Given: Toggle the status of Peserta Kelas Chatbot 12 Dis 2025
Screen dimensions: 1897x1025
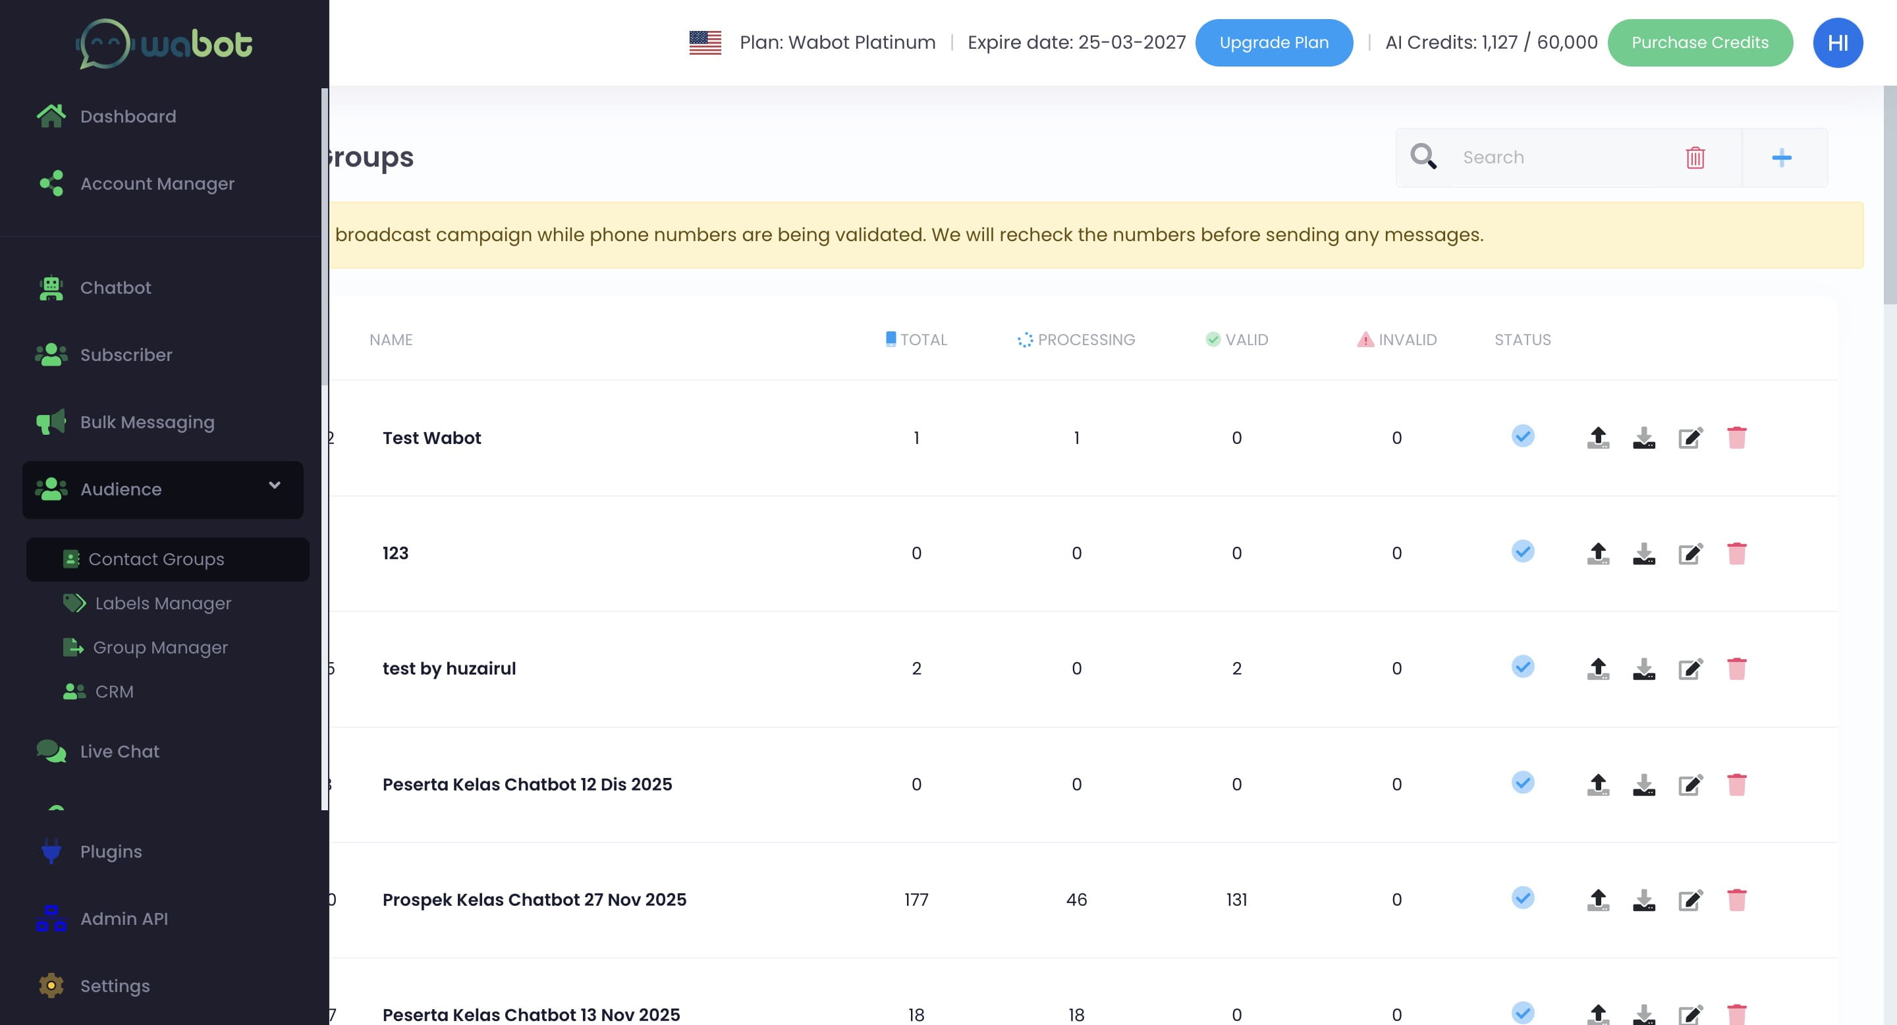Looking at the screenshot, I should tap(1523, 783).
